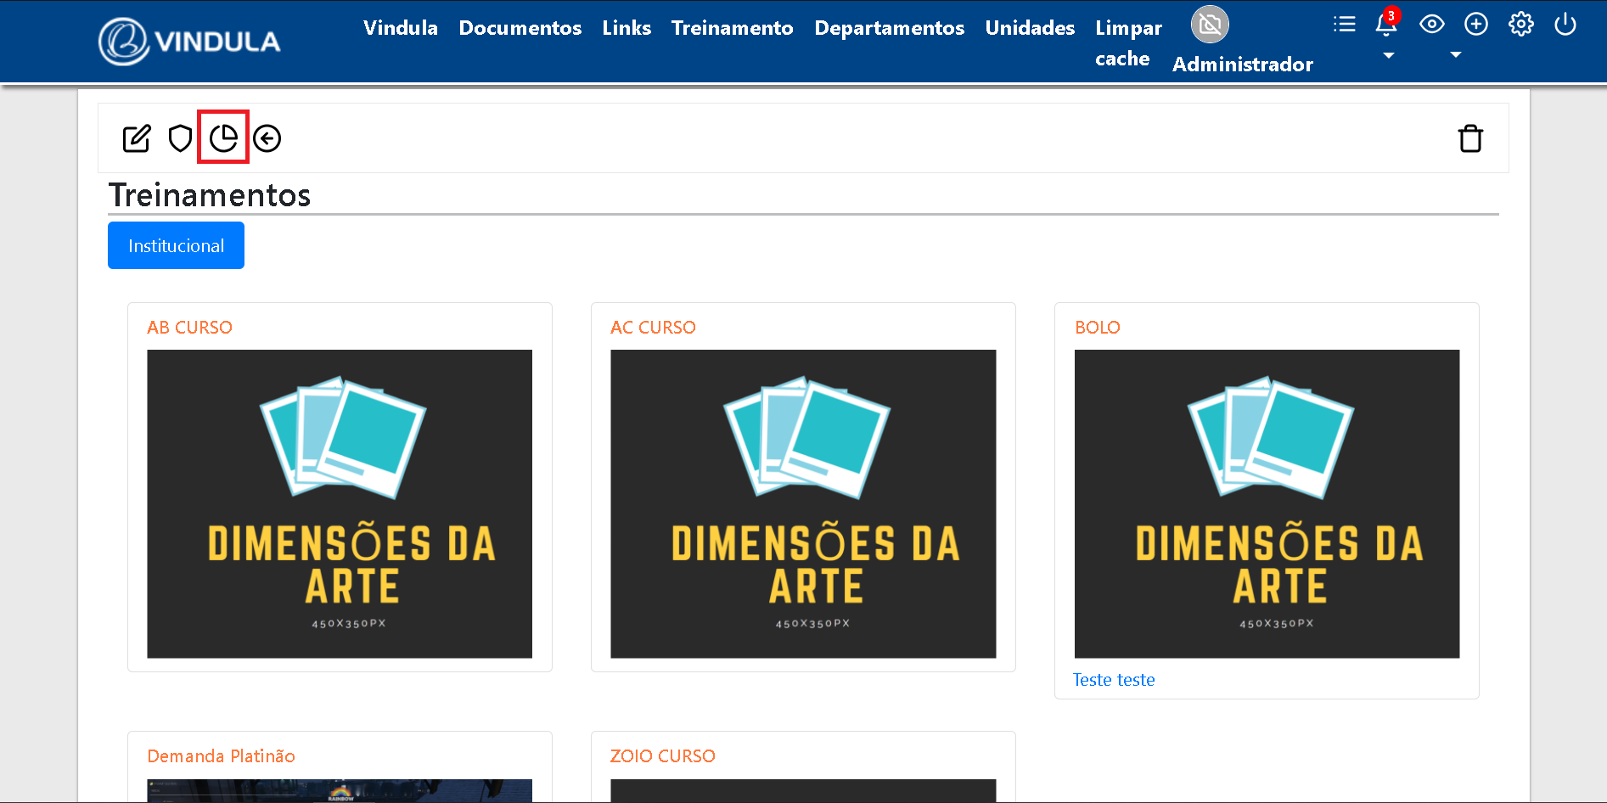
Task: Open notifications bell with 3 alerts
Action: [1386, 25]
